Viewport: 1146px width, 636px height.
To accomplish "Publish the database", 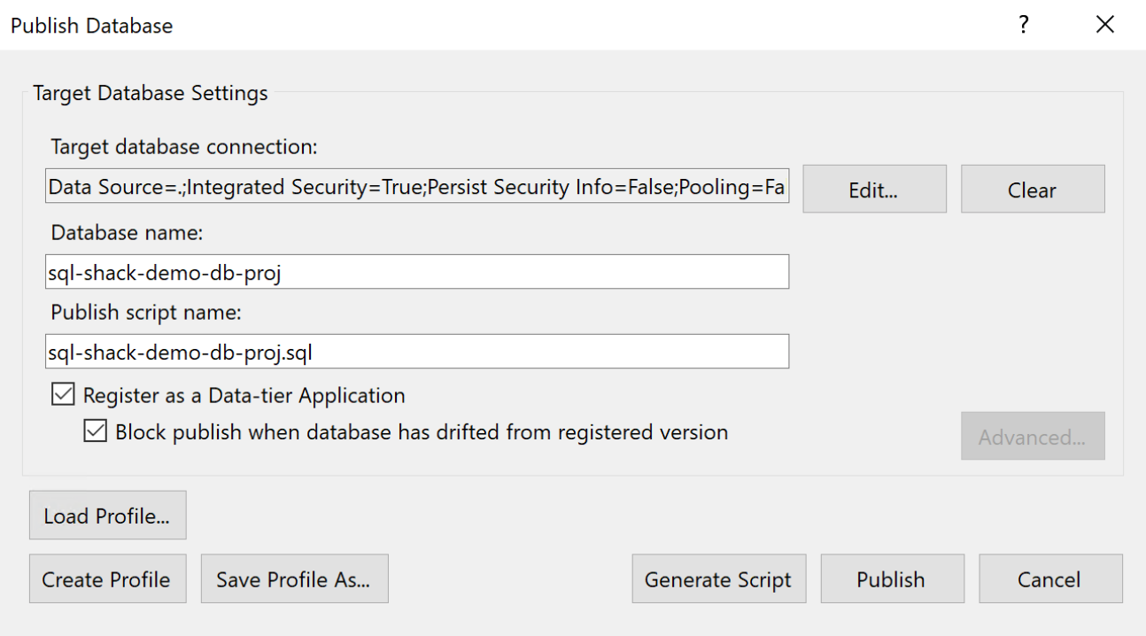I will 892,578.
